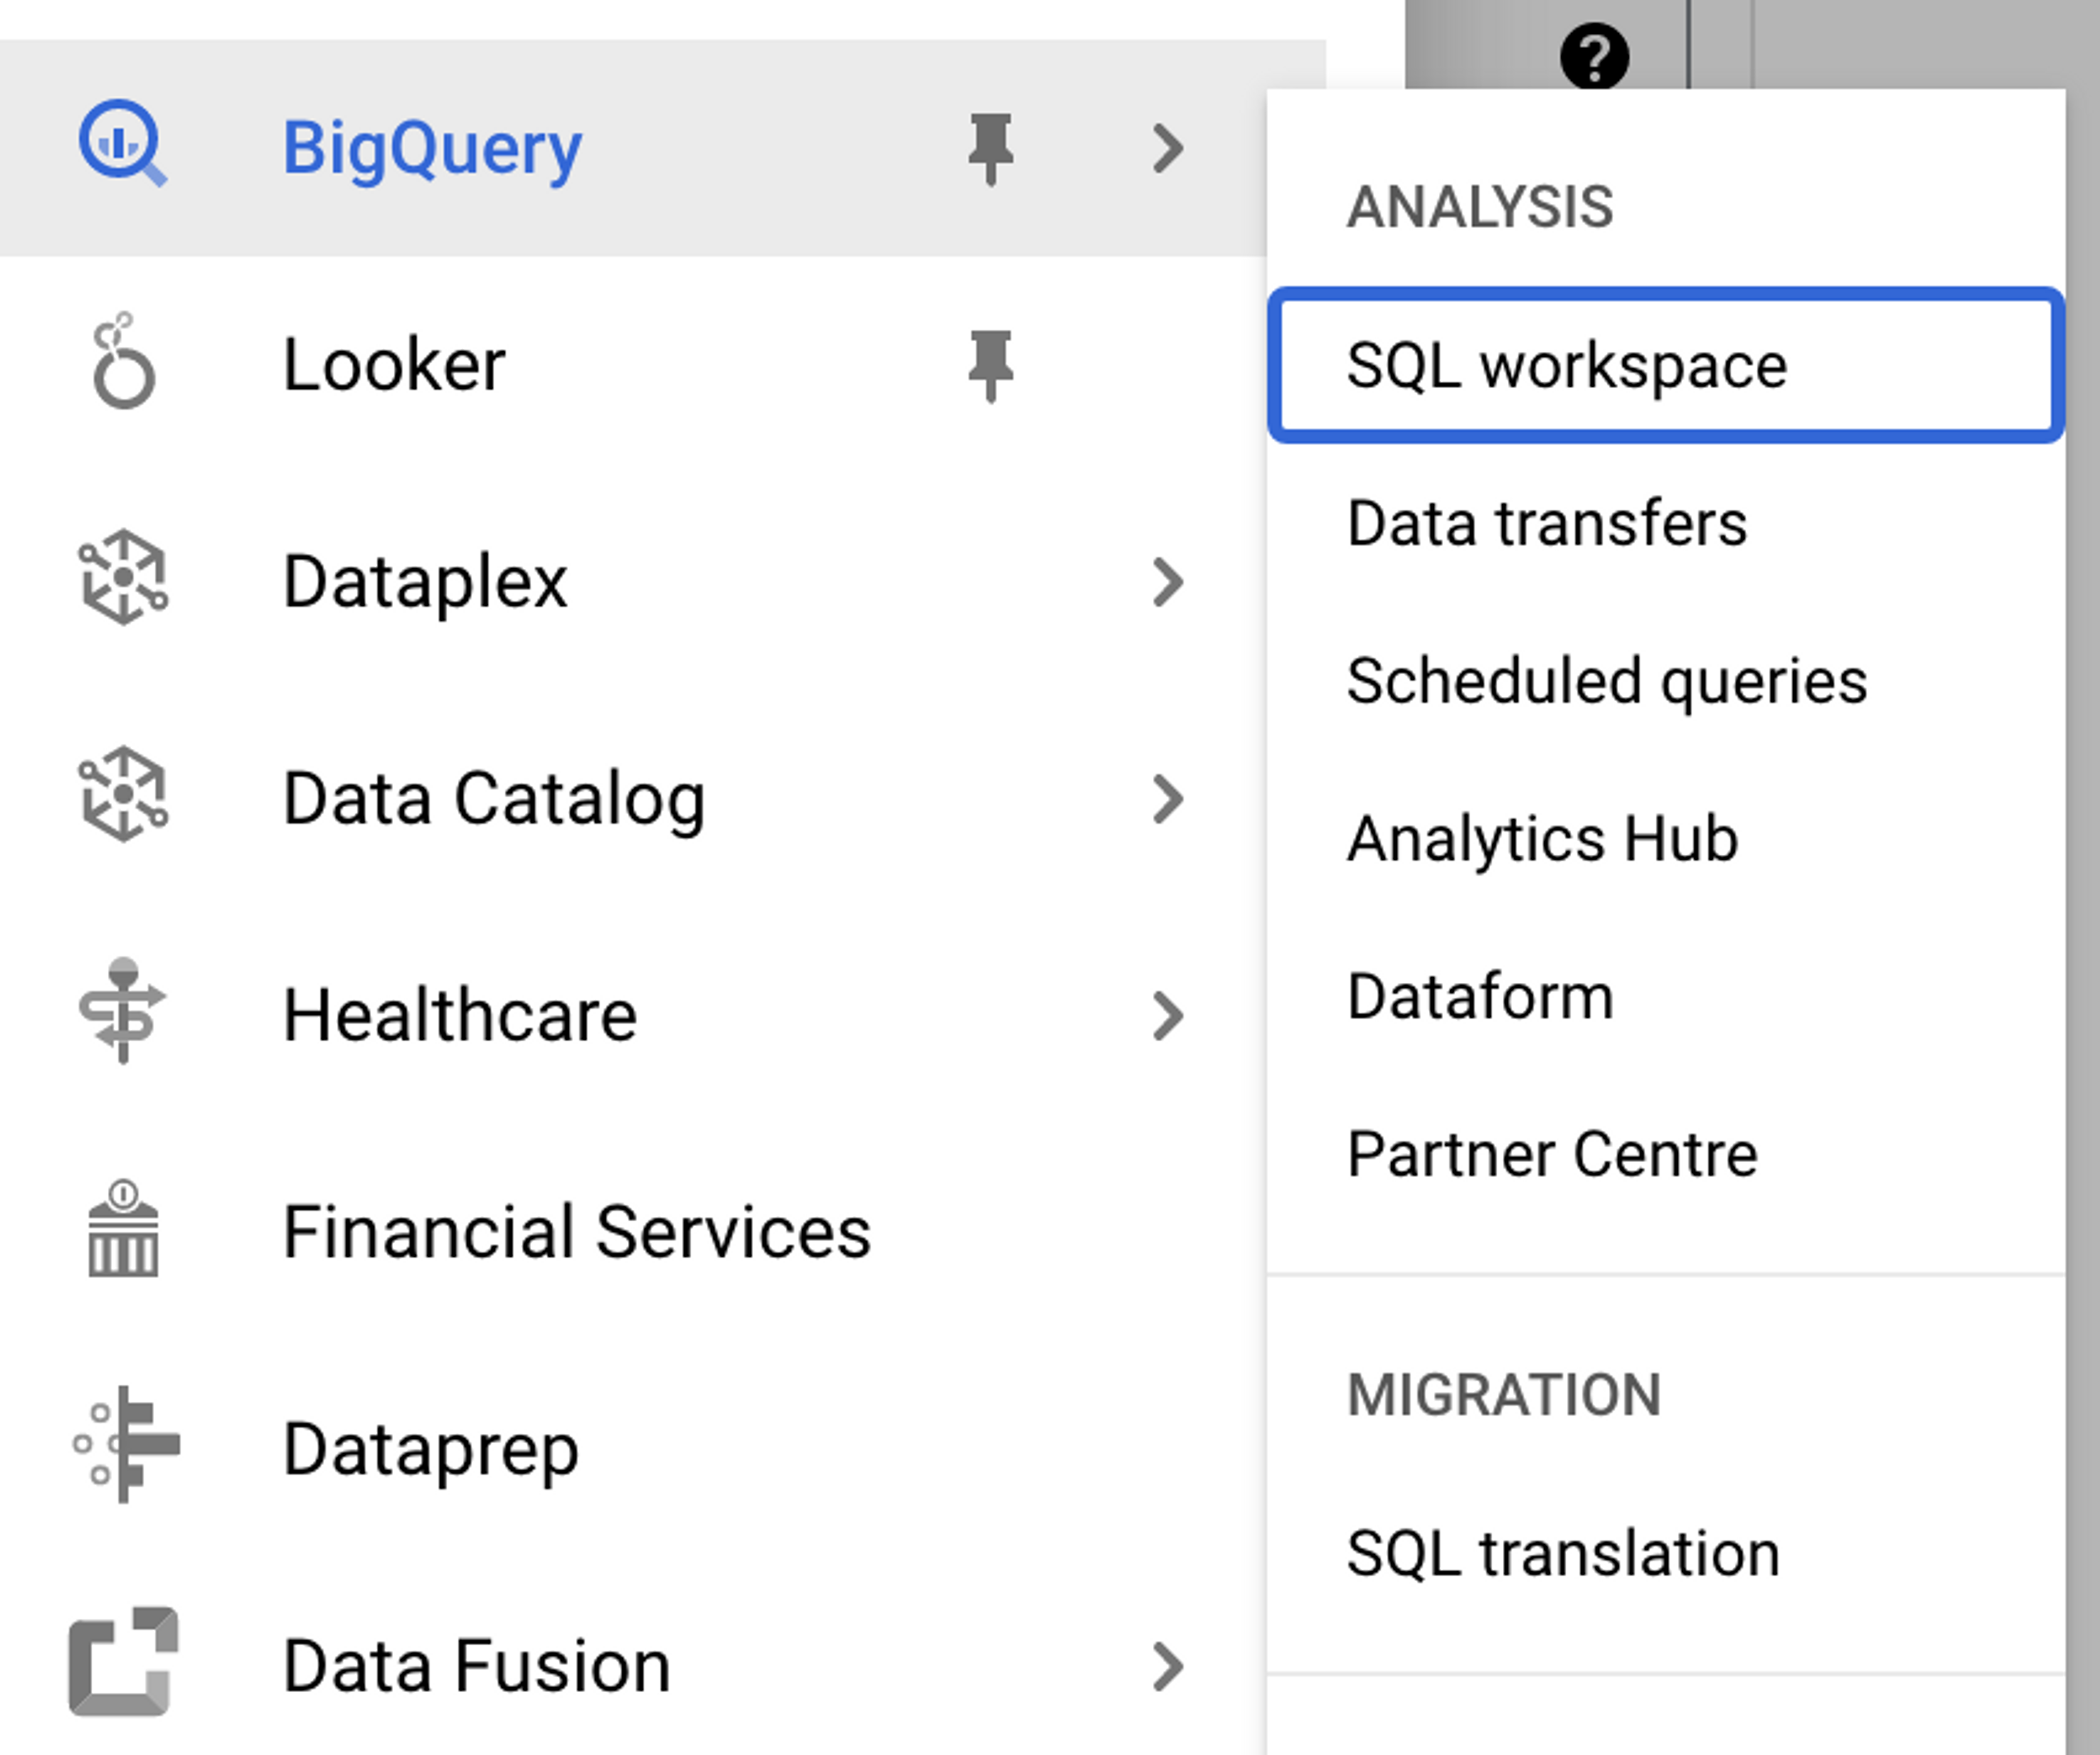Click the Healthcare caduceus icon

click(123, 1011)
